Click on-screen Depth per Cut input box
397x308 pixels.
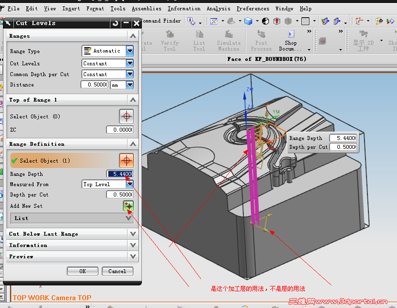pyautogui.click(x=343, y=147)
